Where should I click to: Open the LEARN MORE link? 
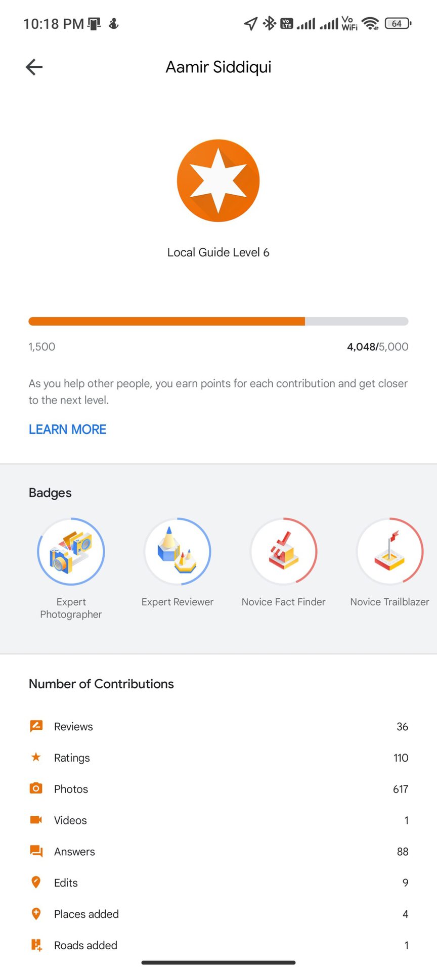coord(67,429)
